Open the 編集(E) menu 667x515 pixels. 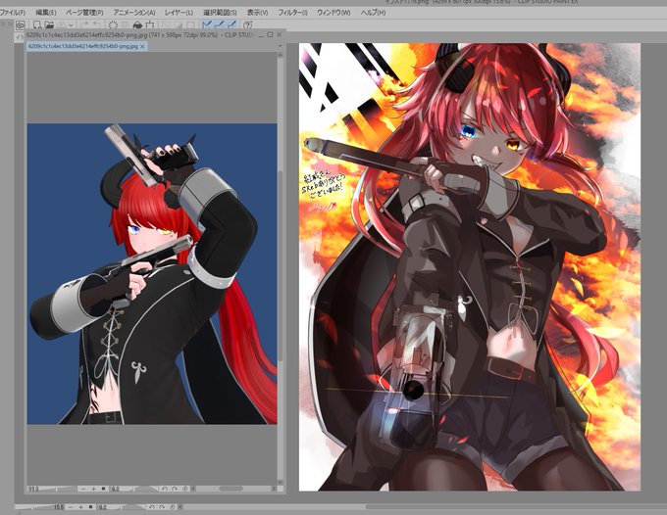(46, 13)
